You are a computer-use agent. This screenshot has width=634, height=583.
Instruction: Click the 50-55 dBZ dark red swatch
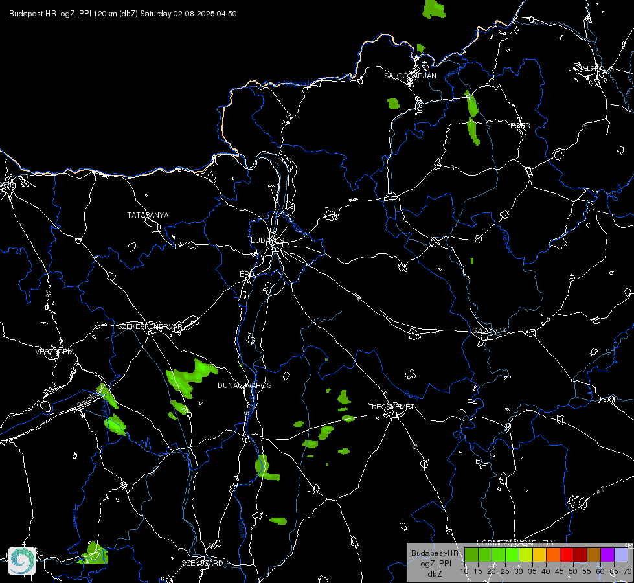[580, 554]
